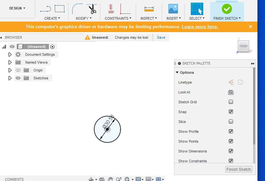Viewport: 265px width, 181px height.
Task: Open the MODIFY menu
Action: 83,18
